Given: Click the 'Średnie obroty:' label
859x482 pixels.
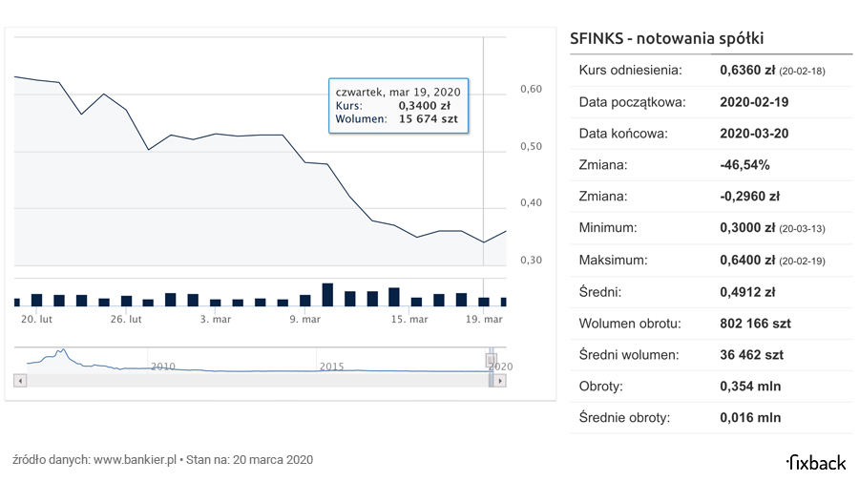Looking at the screenshot, I should (624, 417).
